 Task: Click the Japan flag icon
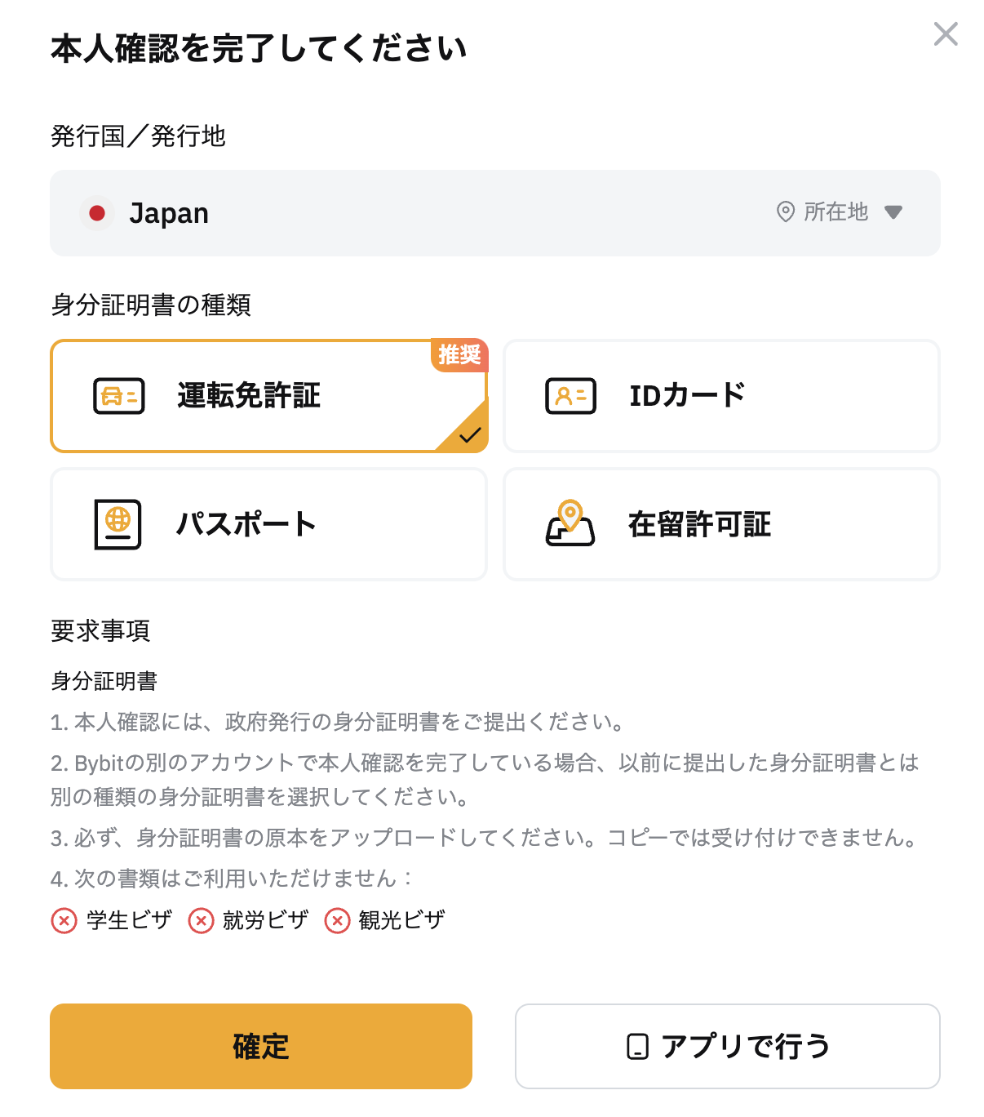tap(97, 213)
